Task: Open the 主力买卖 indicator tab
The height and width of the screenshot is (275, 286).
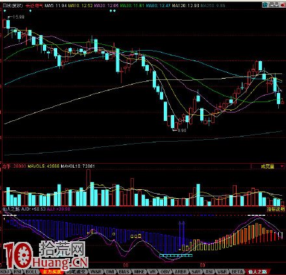Action: 52,272
